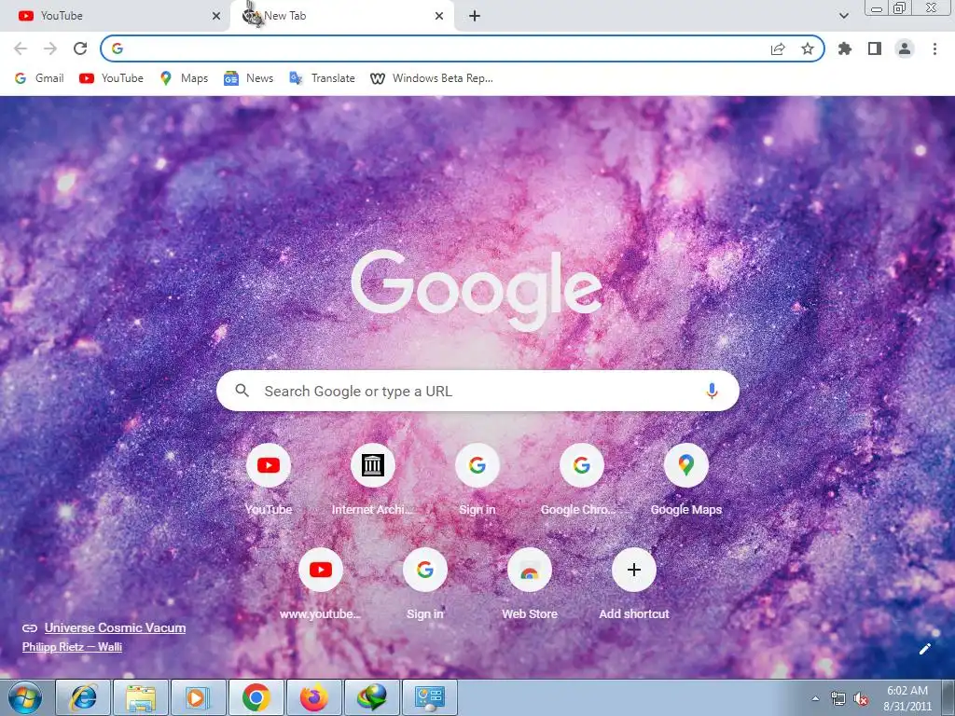Click the forward navigation arrow
The image size is (955, 716).
[x=50, y=48]
